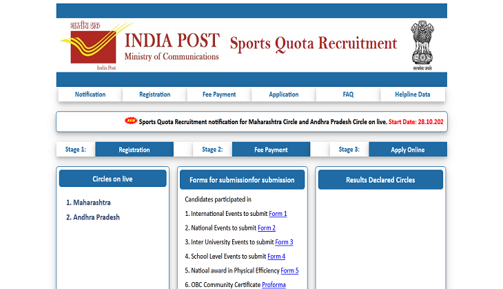This screenshot has width=503, height=289.
Task: Click the national emblem of India
Action: pos(422,45)
